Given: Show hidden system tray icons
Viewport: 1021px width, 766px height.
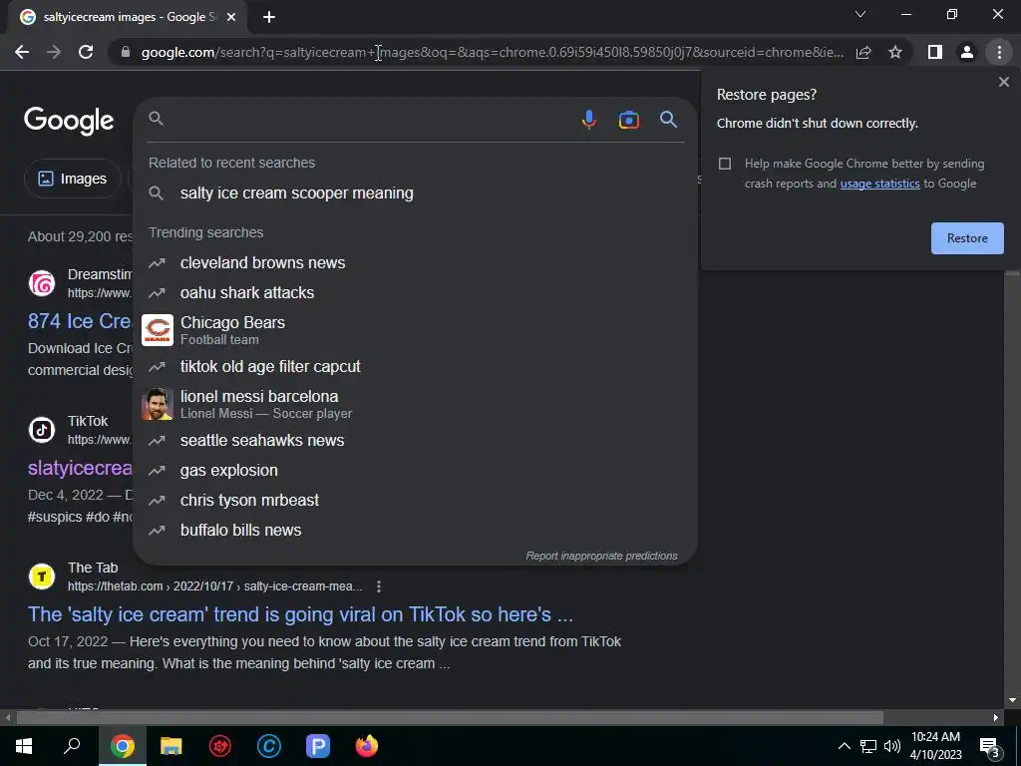Looking at the screenshot, I should coord(844,746).
